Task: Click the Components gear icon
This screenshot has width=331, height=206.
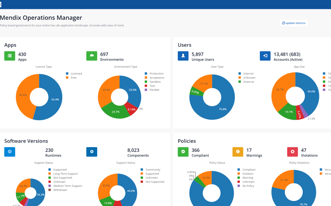Action: coord(92,152)
